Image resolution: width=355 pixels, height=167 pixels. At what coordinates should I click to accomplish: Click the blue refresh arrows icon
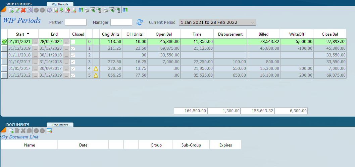pyautogui.click(x=140, y=22)
